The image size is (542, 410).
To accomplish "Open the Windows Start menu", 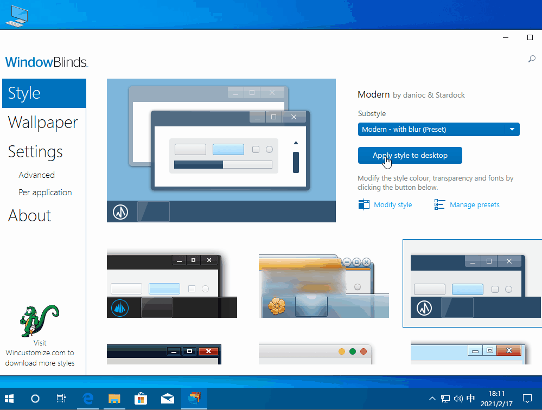I will (x=9, y=399).
